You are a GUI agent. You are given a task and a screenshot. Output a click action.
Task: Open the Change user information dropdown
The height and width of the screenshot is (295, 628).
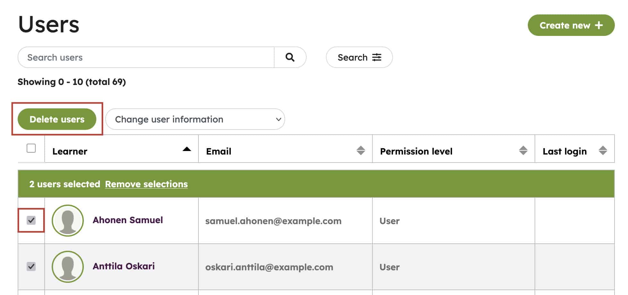pyautogui.click(x=195, y=119)
